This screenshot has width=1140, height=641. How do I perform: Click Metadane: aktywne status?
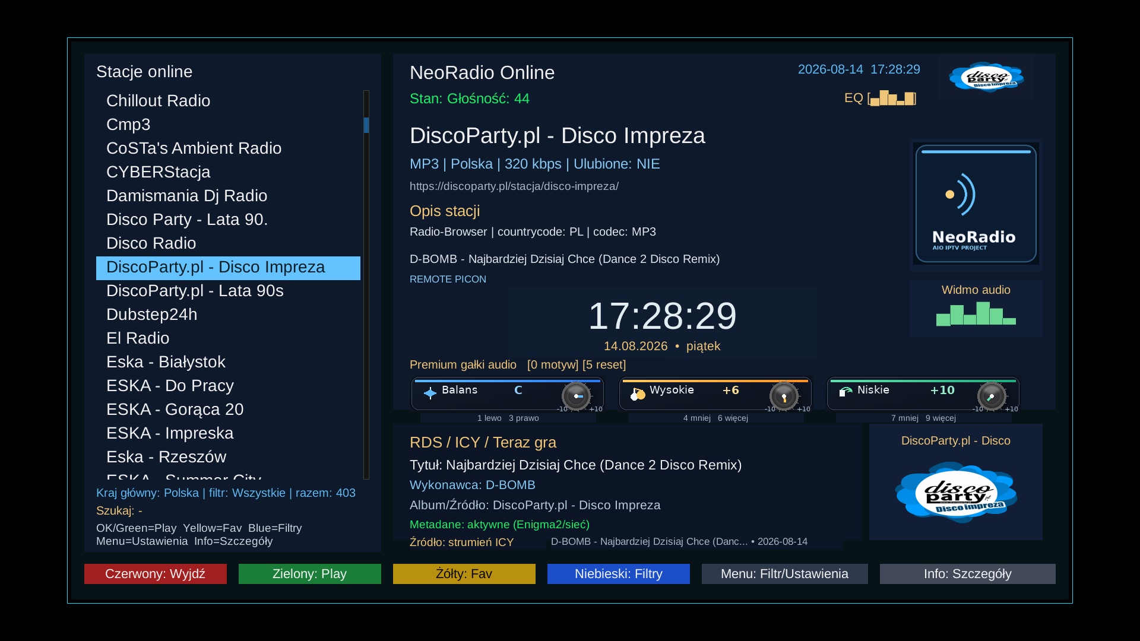[x=499, y=524]
